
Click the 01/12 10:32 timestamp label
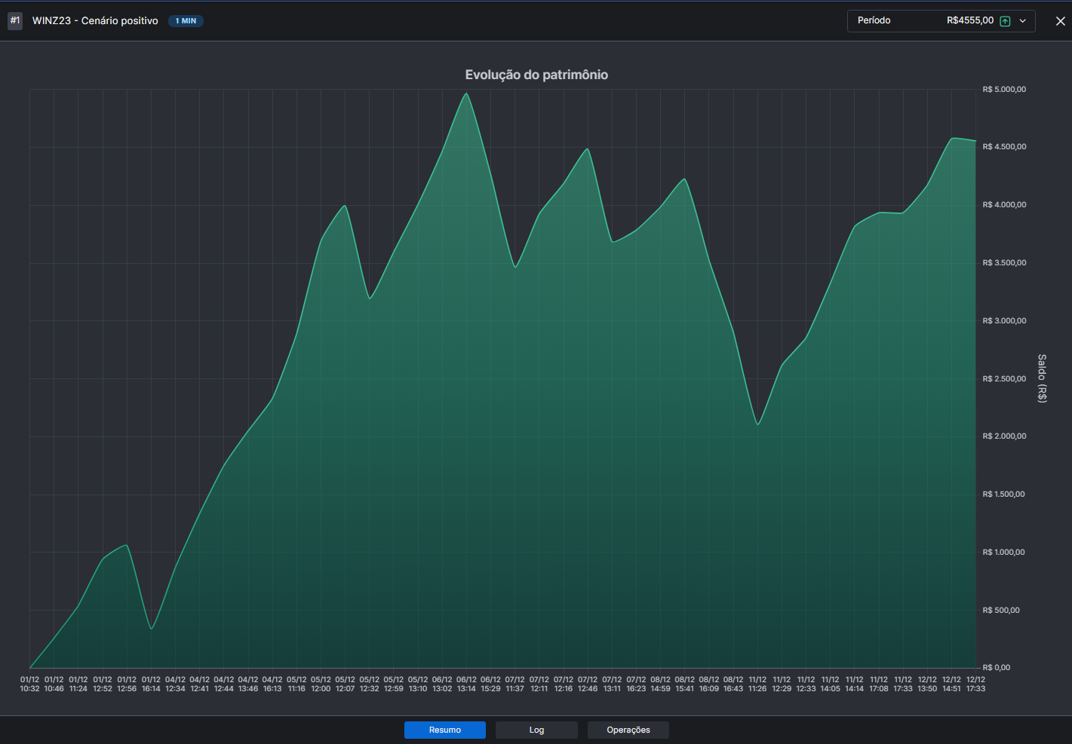pyautogui.click(x=29, y=684)
